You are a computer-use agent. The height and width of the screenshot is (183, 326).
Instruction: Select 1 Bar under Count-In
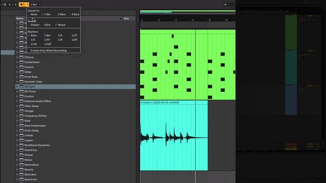pyautogui.click(x=47, y=14)
